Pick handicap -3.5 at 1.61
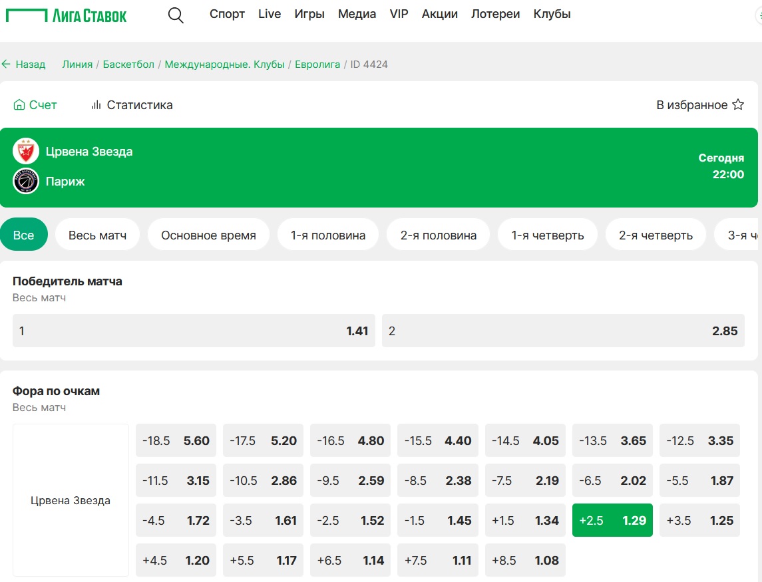Screen dimensions: 762x582 pyautogui.click(x=263, y=520)
